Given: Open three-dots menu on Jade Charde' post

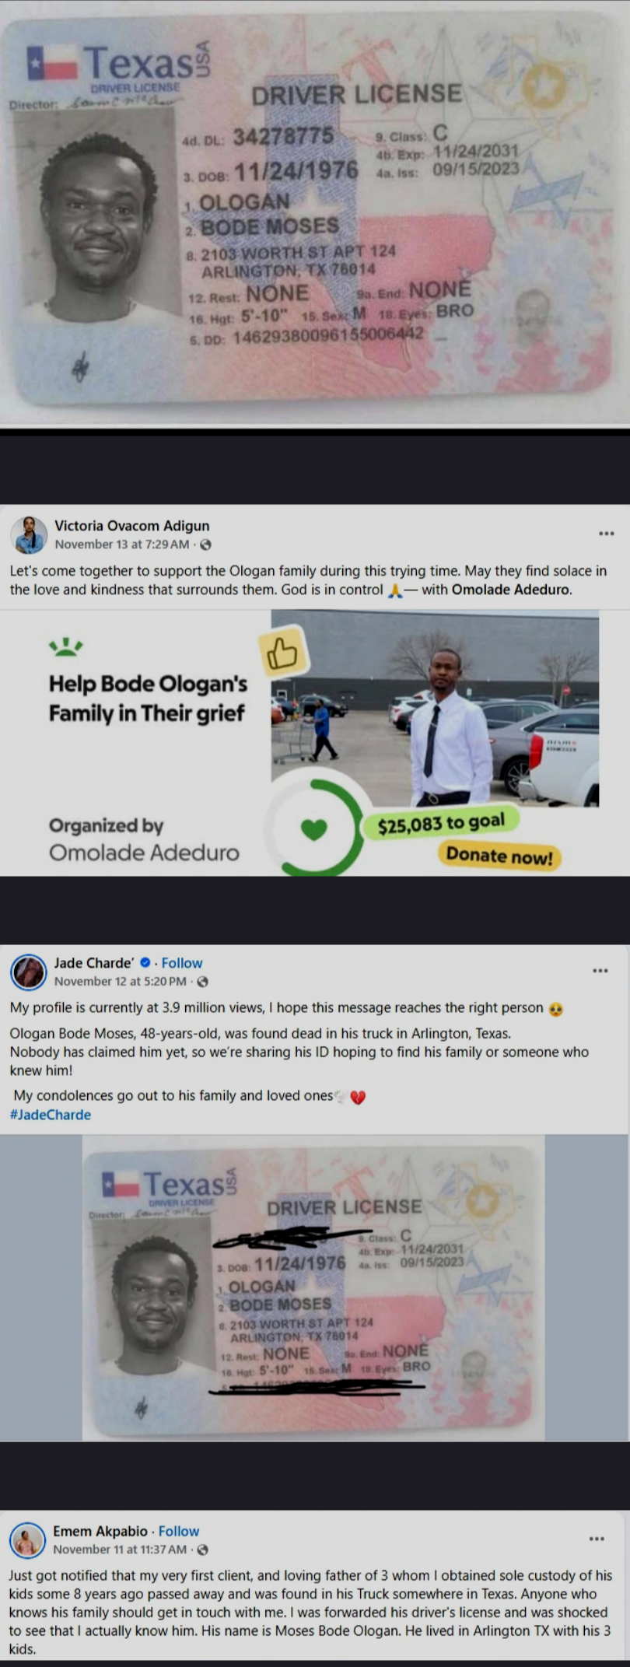Looking at the screenshot, I should pos(600,970).
